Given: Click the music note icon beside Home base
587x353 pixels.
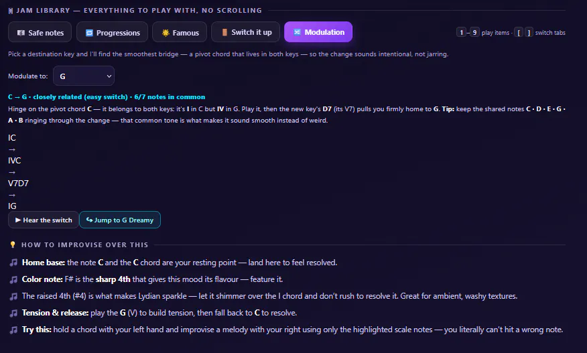Looking at the screenshot, I should point(13,263).
